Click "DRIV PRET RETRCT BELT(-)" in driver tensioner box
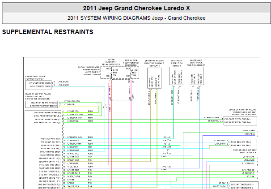The height and width of the screenshot is (189, 271). point(44,103)
